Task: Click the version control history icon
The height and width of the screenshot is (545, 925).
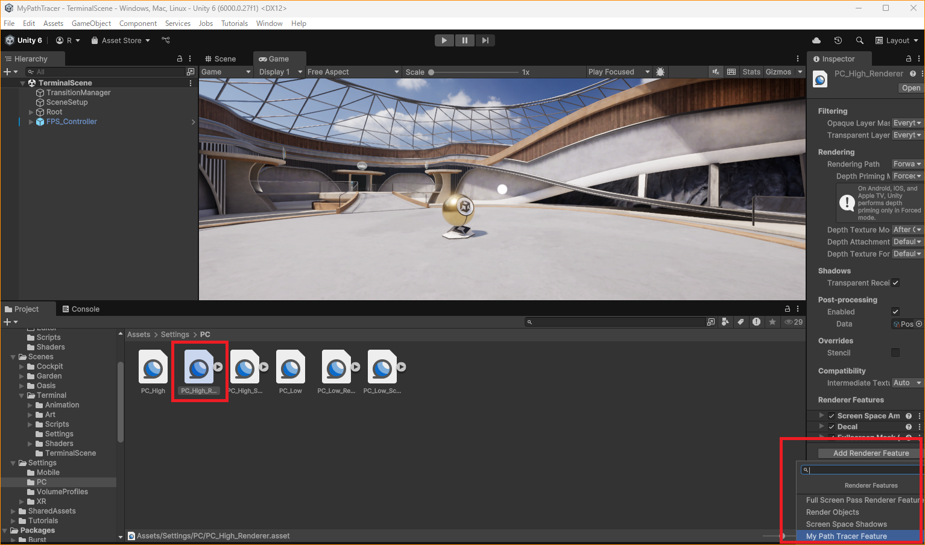Action: (838, 40)
